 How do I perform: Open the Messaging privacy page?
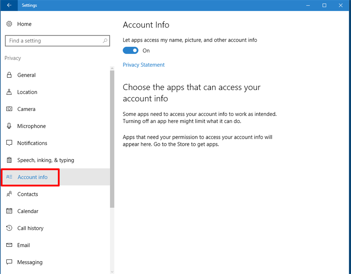point(30,262)
